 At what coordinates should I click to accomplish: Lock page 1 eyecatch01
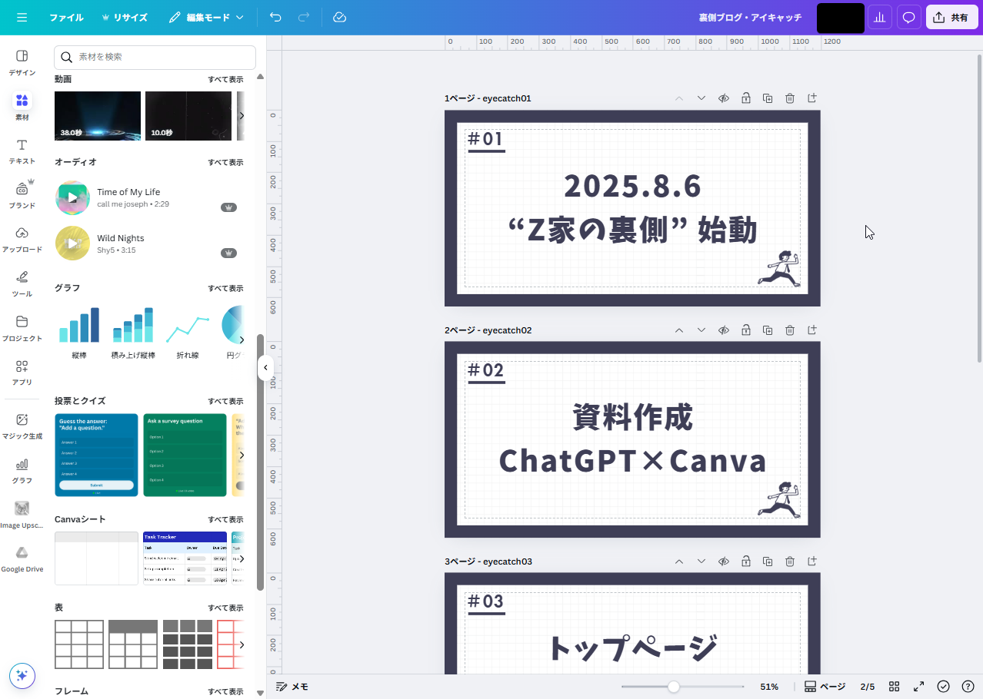pyautogui.click(x=745, y=98)
